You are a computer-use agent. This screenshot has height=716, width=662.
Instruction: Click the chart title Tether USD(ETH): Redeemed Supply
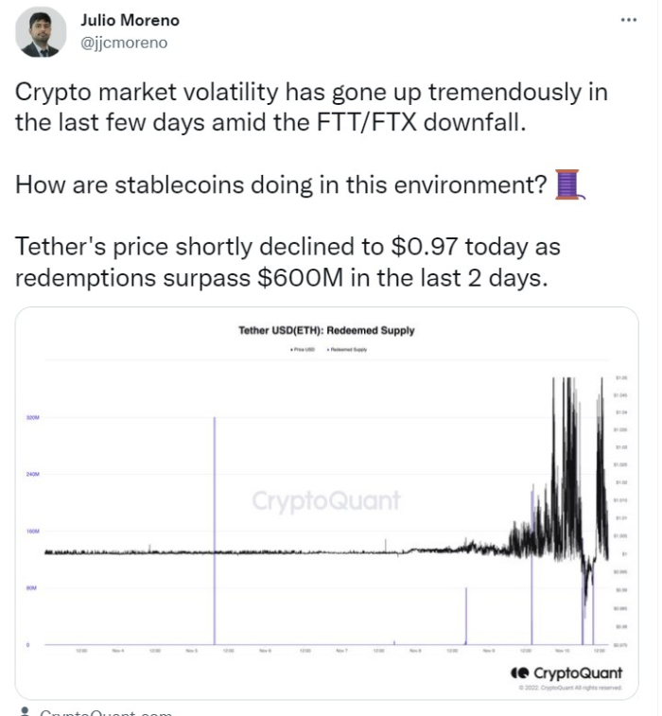point(326,330)
